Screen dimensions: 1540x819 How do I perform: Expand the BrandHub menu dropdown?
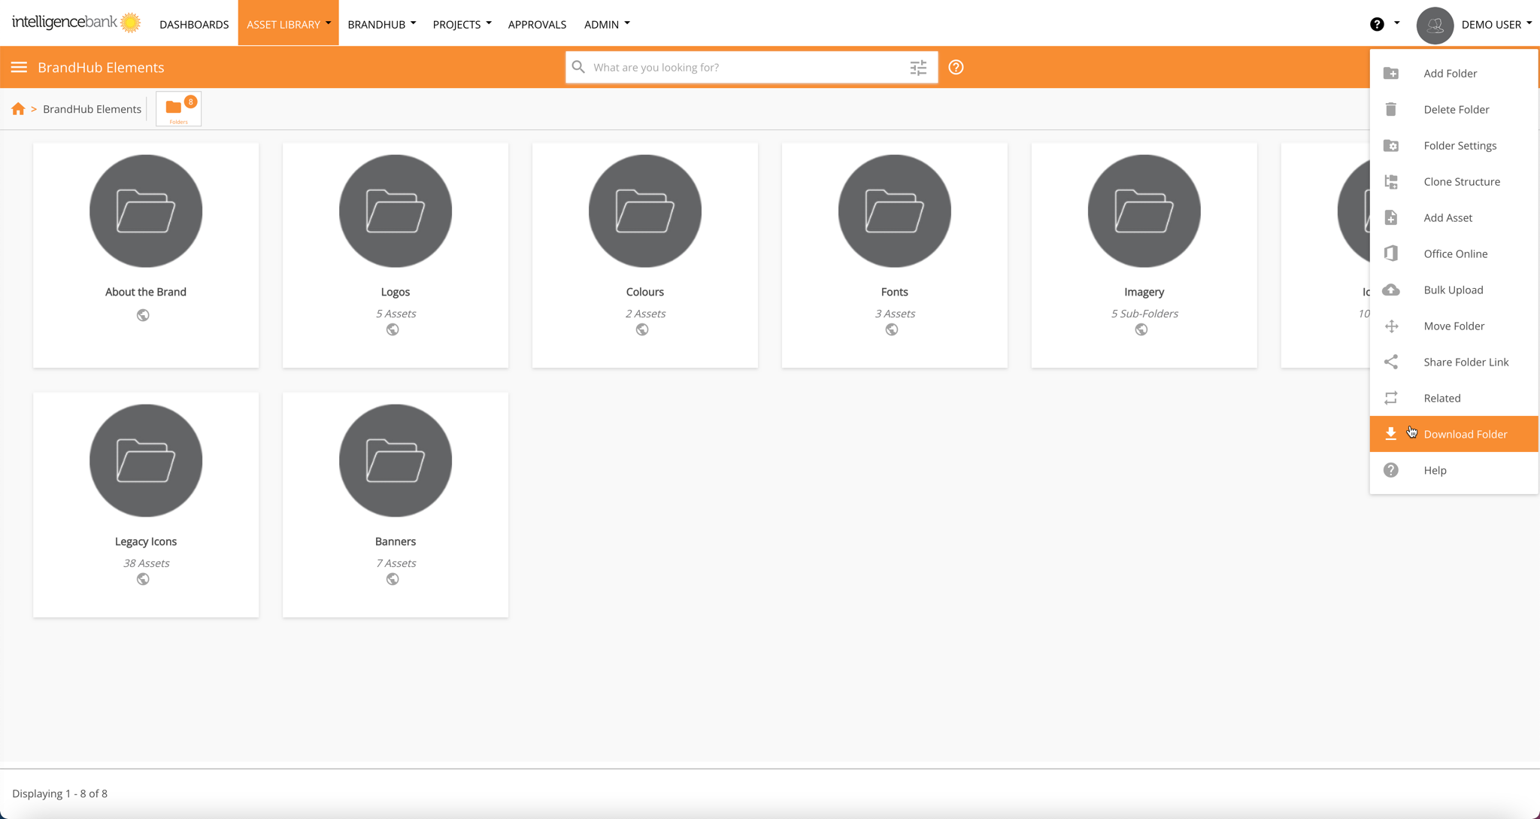point(381,24)
